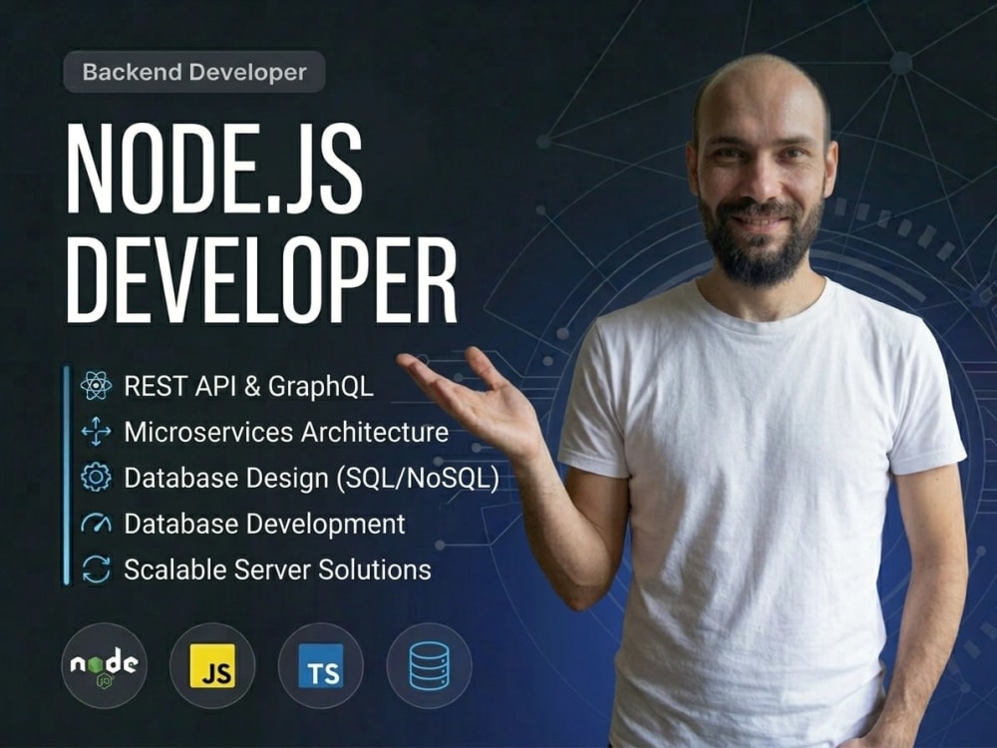
Task: Click the database cylinder stack icon
Action: pyautogui.click(x=429, y=665)
